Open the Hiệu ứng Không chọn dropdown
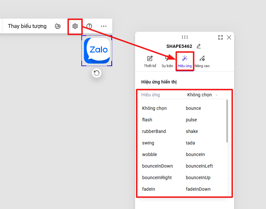 click(202, 95)
